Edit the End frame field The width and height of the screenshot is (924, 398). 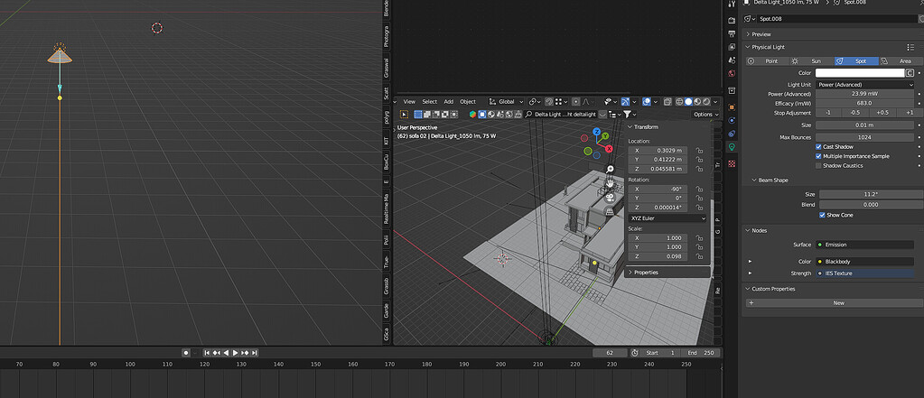pyautogui.click(x=699, y=353)
